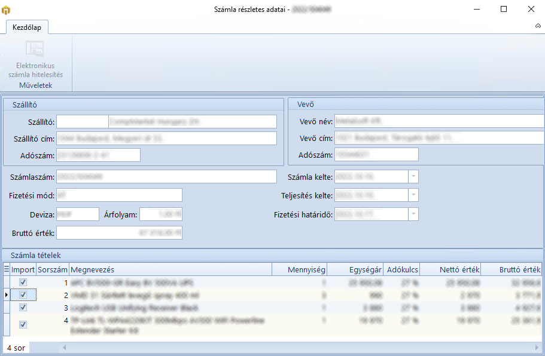
Task: Click the Deviza input field
Action: (x=77, y=214)
